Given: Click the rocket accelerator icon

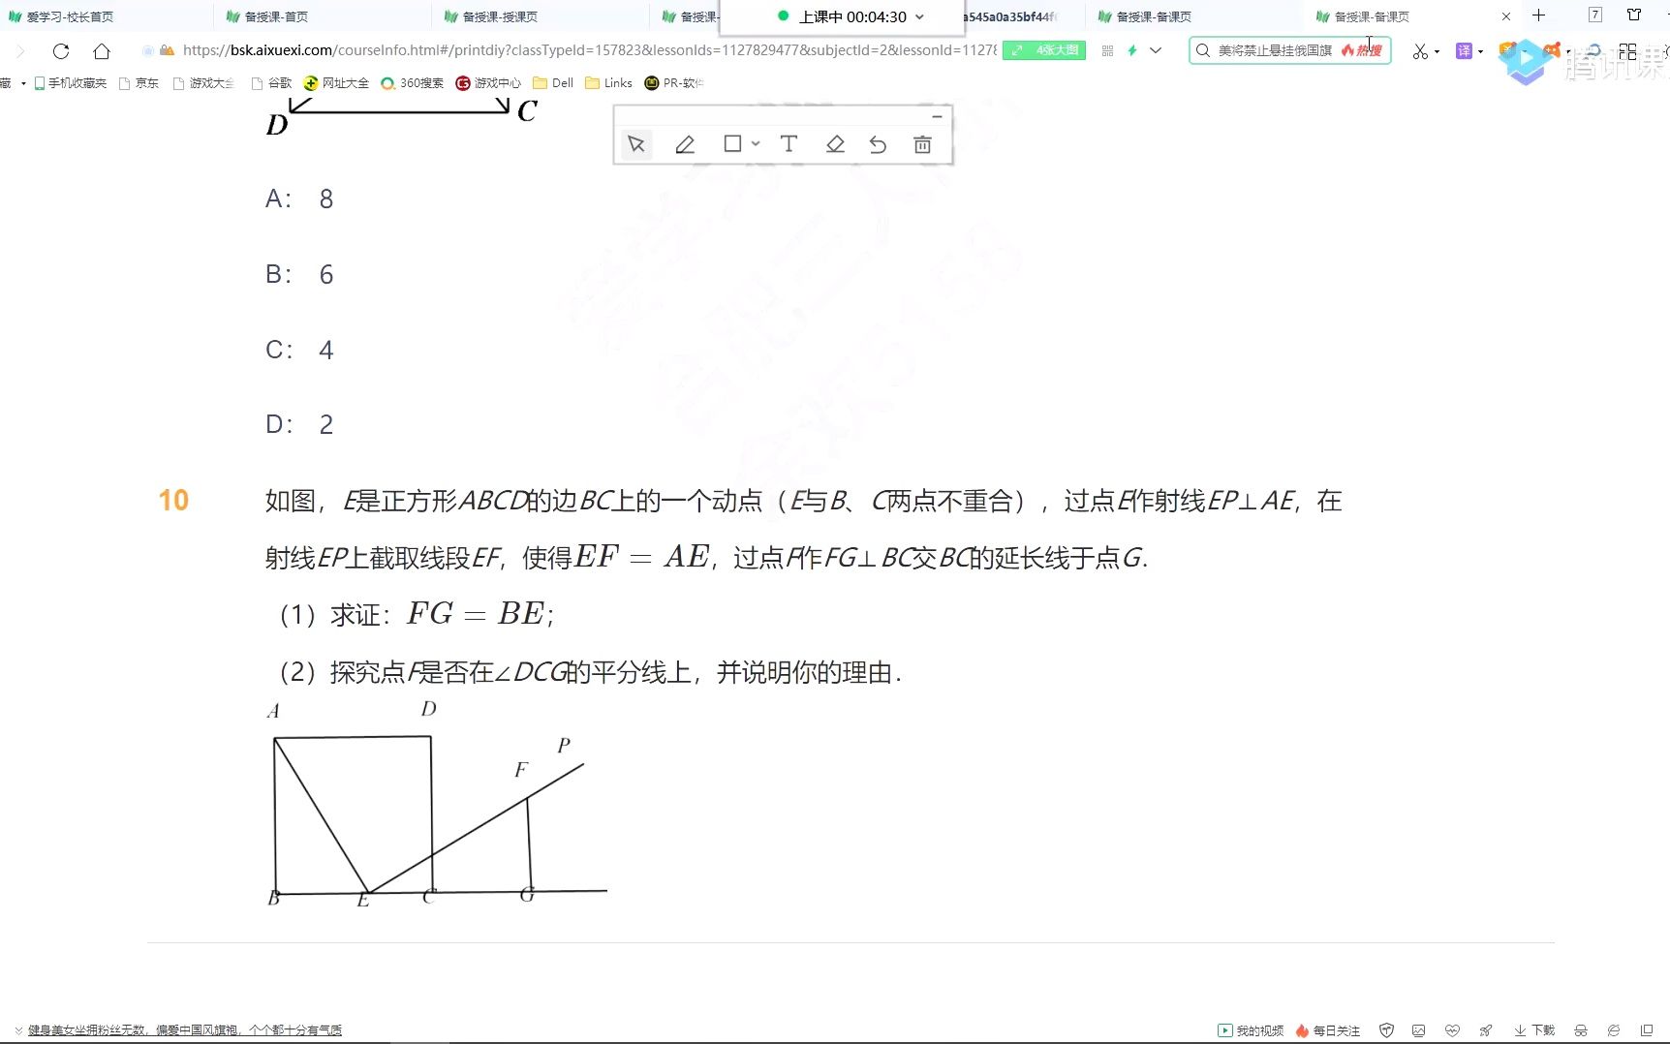Looking at the screenshot, I should pos(1485,1030).
